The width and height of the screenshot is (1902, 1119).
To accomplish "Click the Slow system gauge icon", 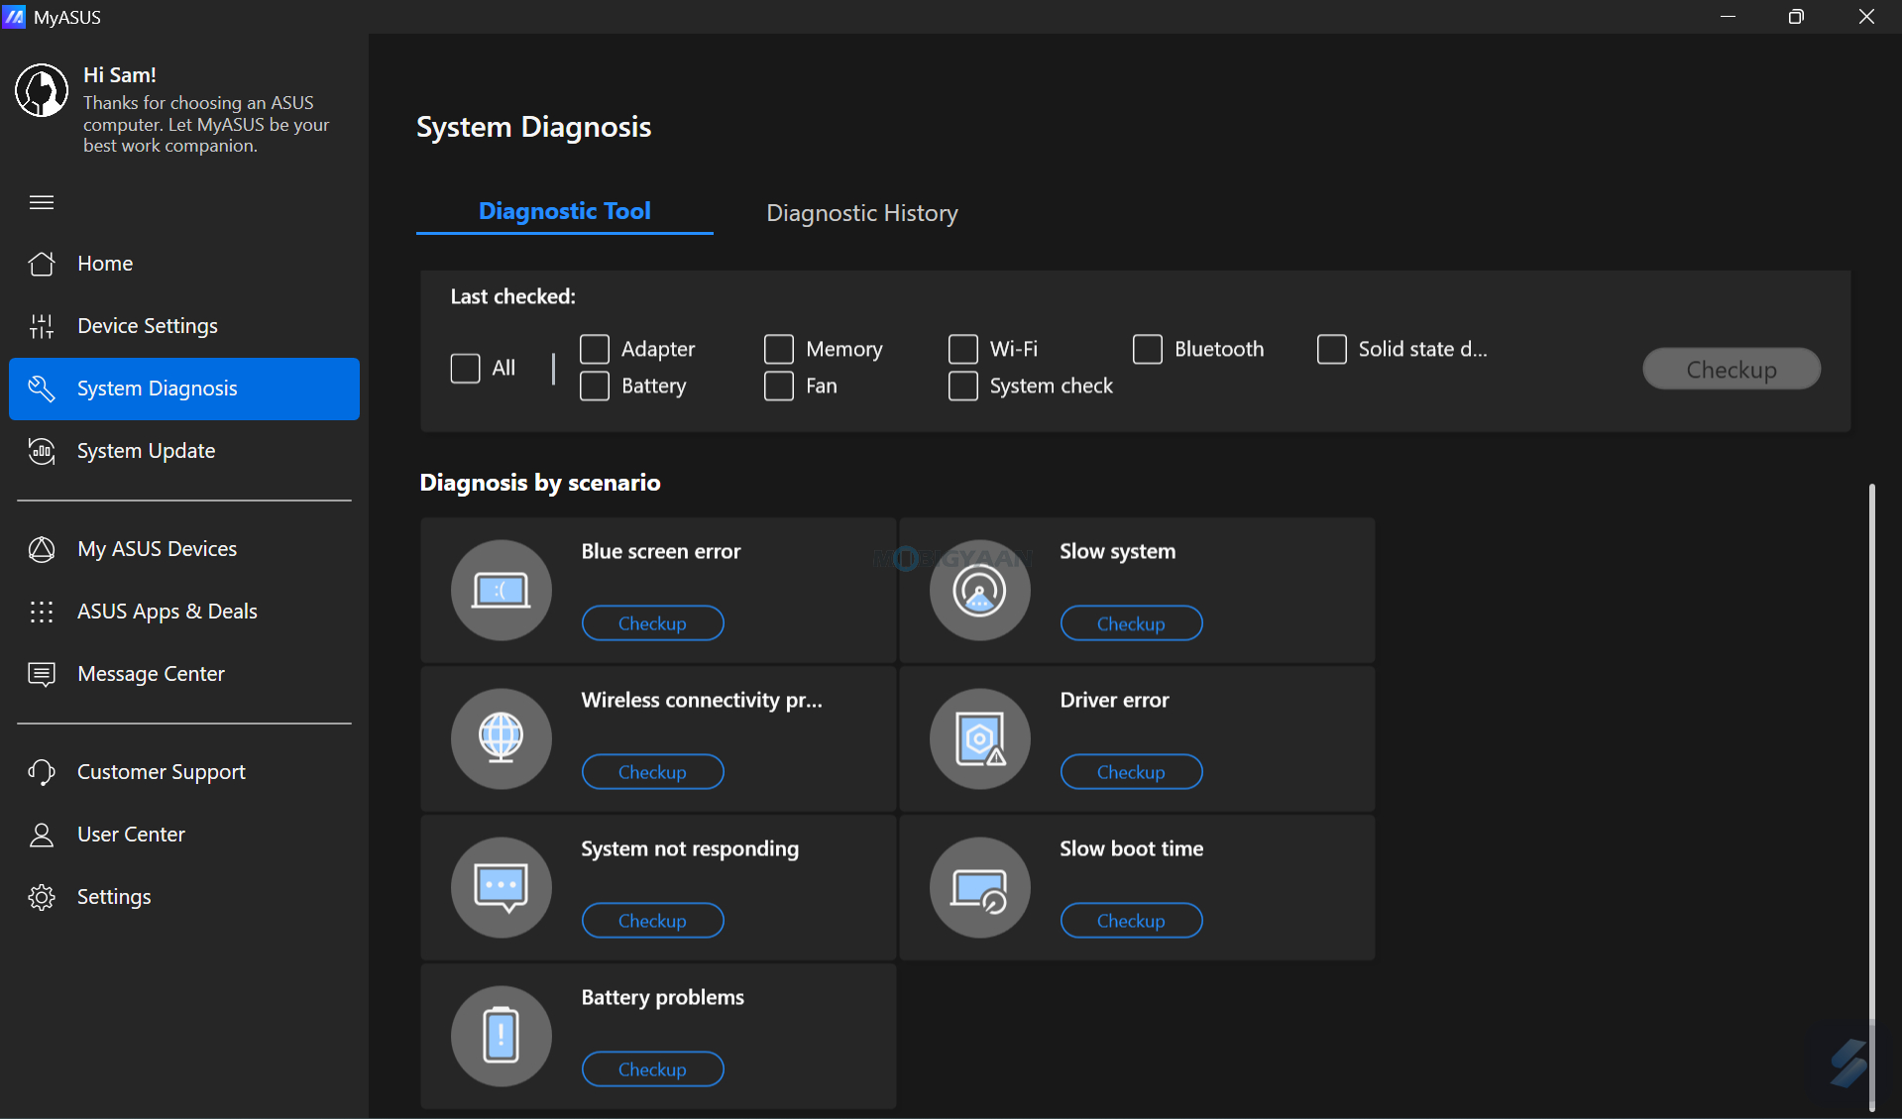I will pos(980,591).
